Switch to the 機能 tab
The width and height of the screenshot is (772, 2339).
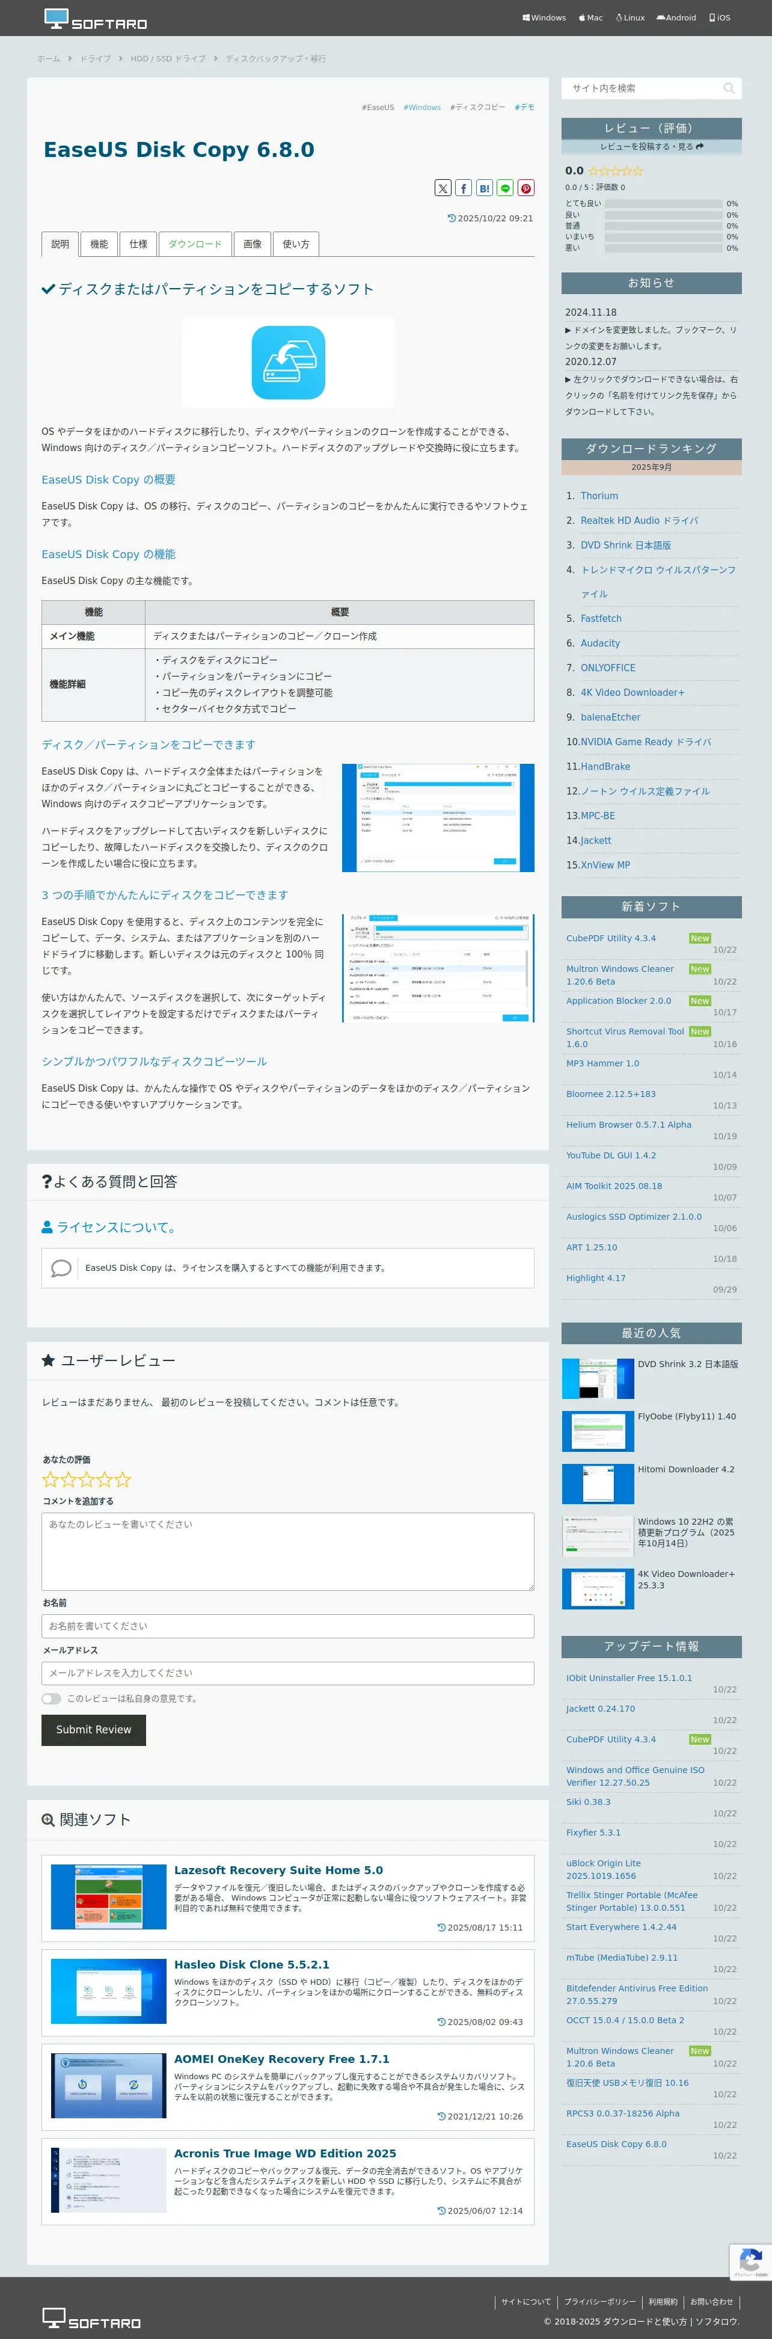(x=99, y=244)
